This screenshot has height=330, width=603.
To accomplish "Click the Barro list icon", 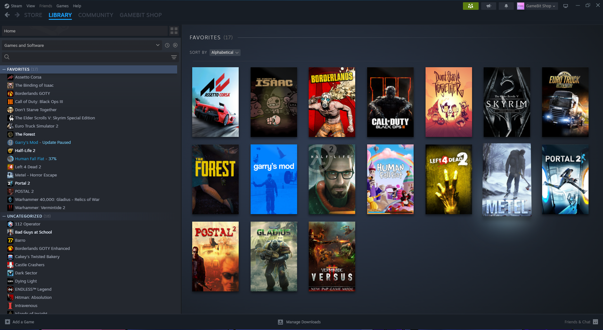I will coord(10,240).
